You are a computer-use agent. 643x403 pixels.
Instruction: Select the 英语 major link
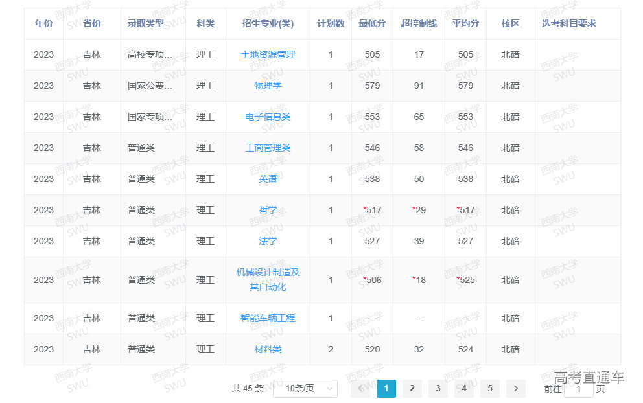(x=268, y=179)
